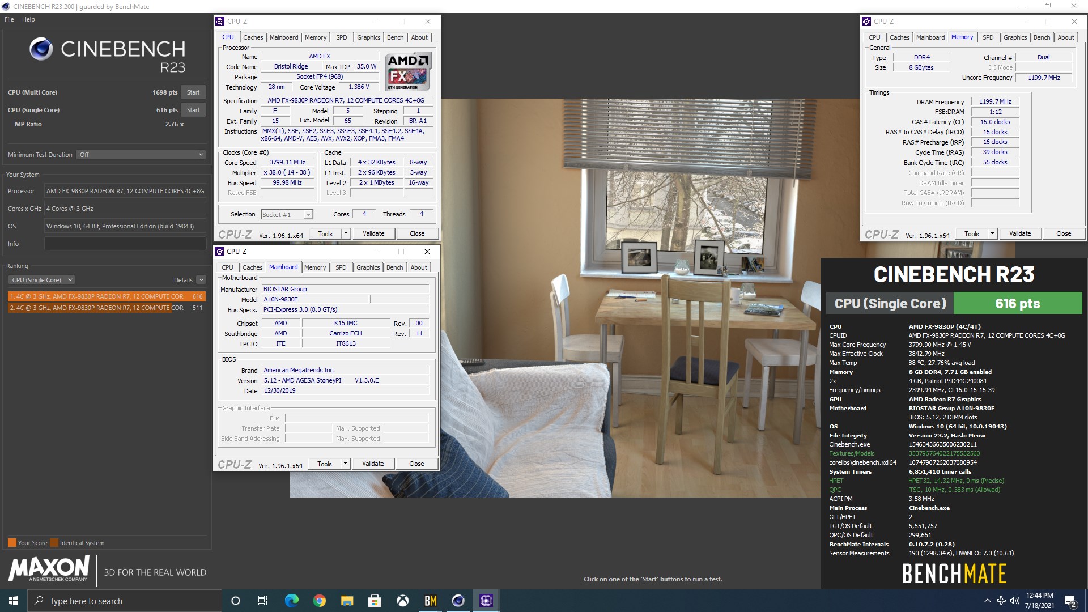Click Specification field AMD FX-9830P

[x=346, y=100]
